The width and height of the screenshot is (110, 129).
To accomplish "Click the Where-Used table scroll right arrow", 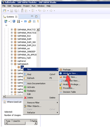I will click(x=36, y=123).
